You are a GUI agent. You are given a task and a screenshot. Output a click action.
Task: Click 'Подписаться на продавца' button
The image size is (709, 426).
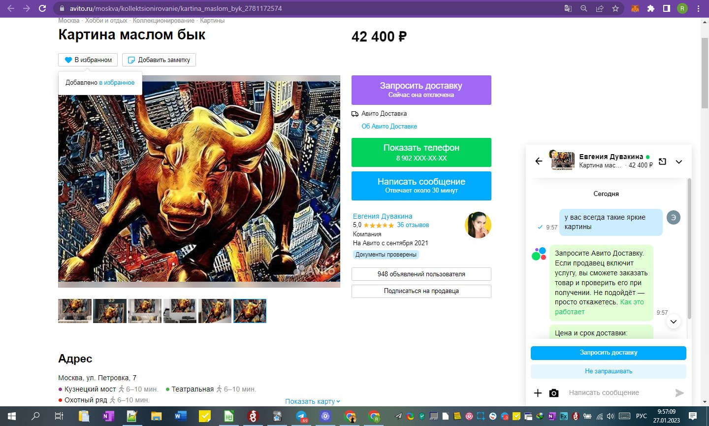point(421,291)
